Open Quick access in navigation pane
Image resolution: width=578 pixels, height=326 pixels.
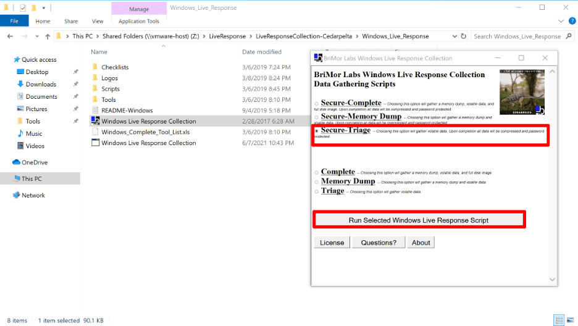[39, 59]
